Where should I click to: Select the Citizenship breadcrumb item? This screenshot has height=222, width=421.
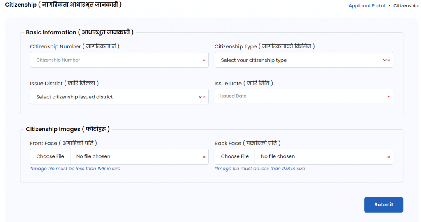coord(405,6)
